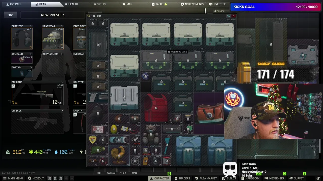Select the Inseq blue wrench
This screenshot has width=323, height=181.
(167, 145)
